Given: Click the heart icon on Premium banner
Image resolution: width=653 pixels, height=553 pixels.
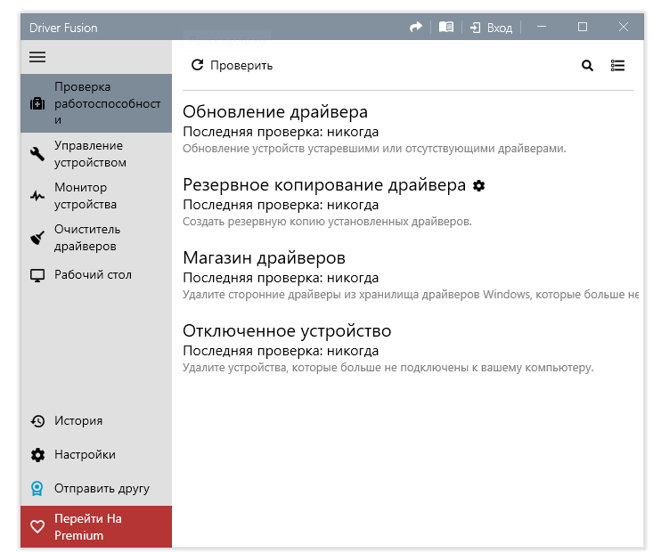Looking at the screenshot, I should (x=37, y=526).
